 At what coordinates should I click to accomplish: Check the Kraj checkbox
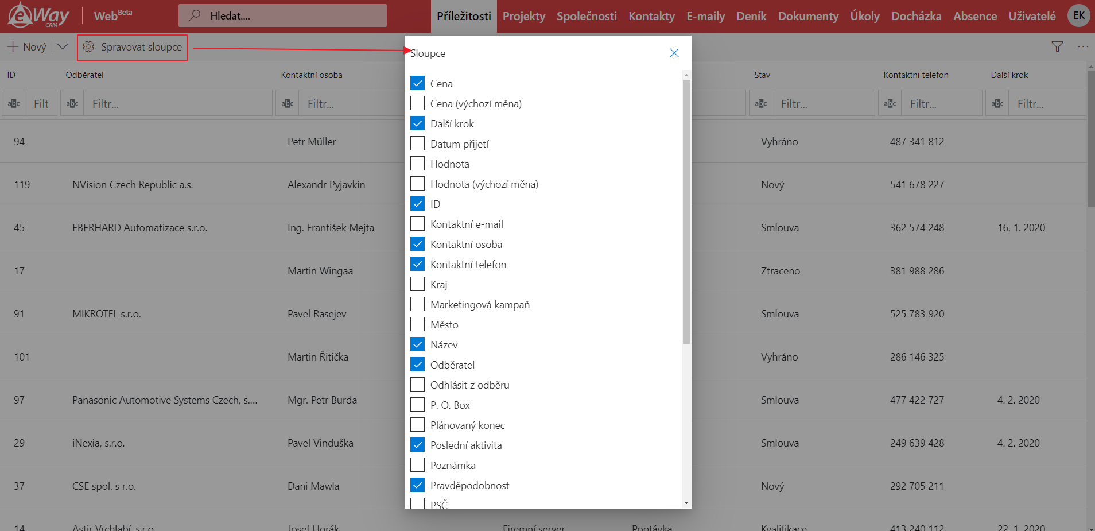(x=418, y=284)
